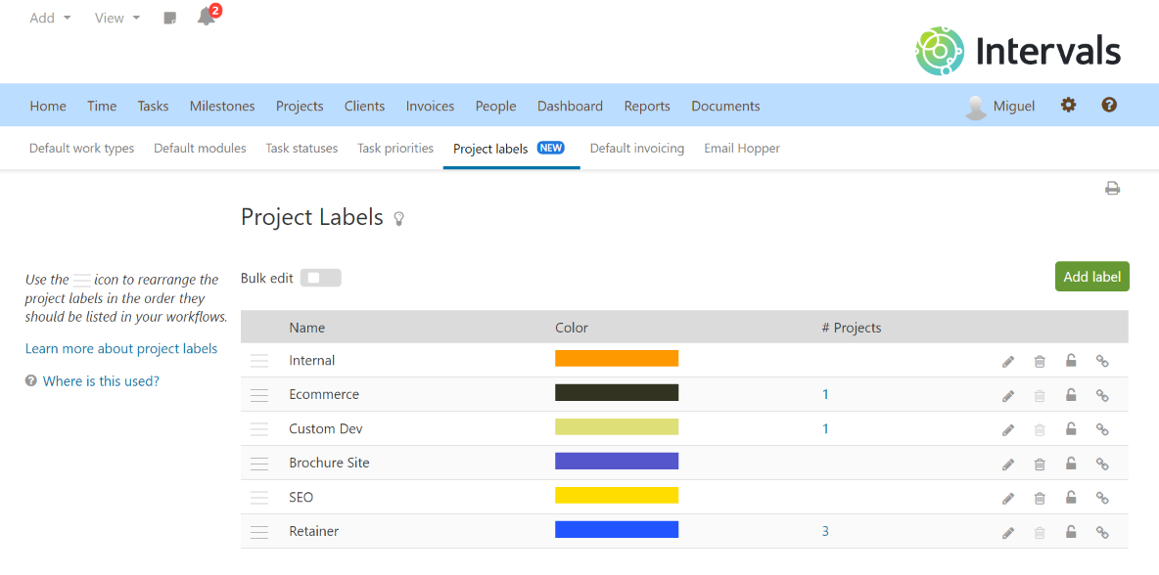Delete the Brochure Site label via trash icon

click(1040, 464)
